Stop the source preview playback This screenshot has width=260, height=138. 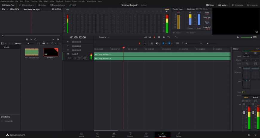pos(27,40)
